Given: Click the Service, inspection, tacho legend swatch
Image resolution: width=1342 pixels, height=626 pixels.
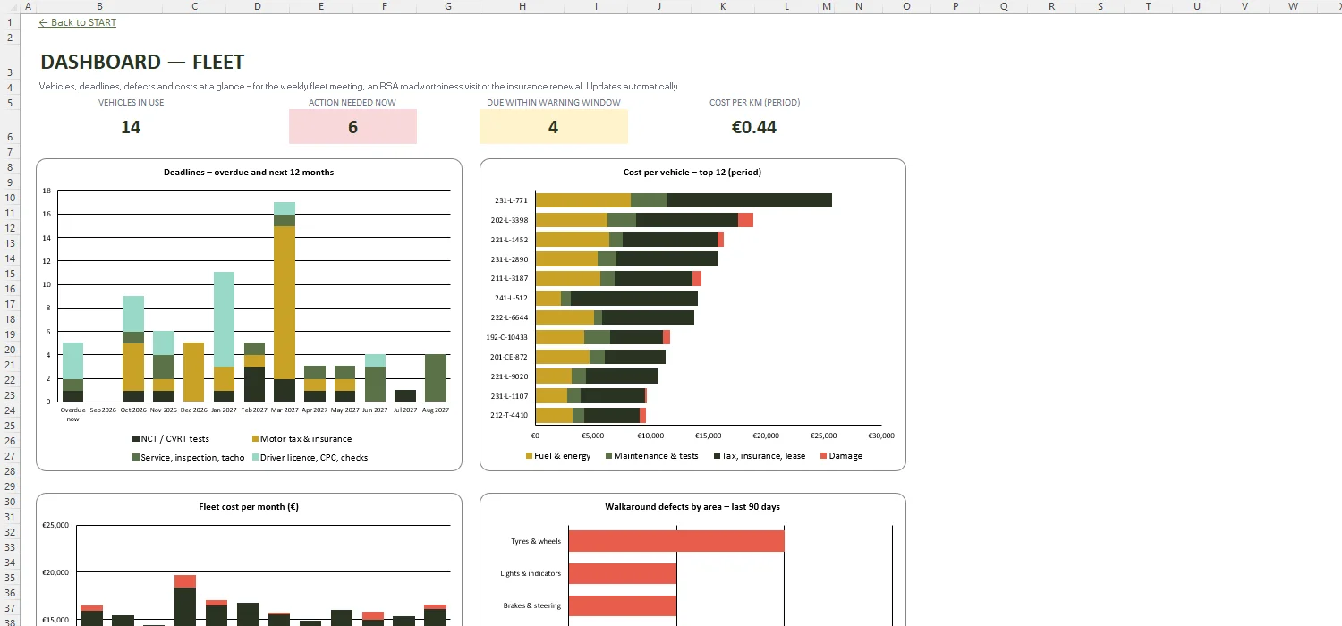Looking at the screenshot, I should [135, 457].
